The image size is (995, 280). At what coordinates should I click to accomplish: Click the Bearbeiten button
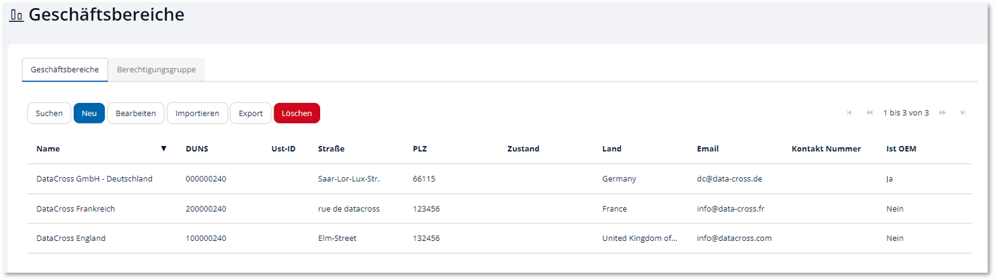click(136, 113)
